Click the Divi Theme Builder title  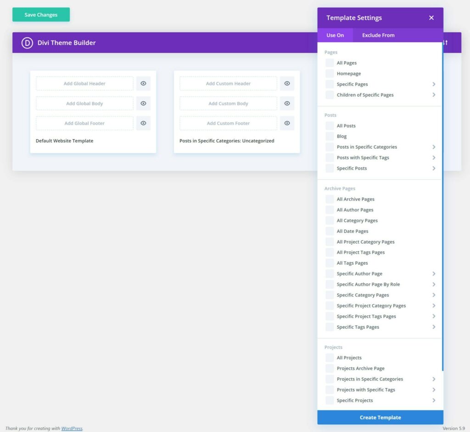click(x=67, y=43)
